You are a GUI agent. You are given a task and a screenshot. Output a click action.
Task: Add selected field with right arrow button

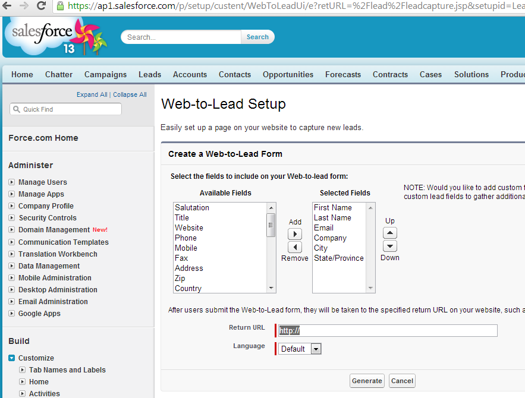click(295, 234)
